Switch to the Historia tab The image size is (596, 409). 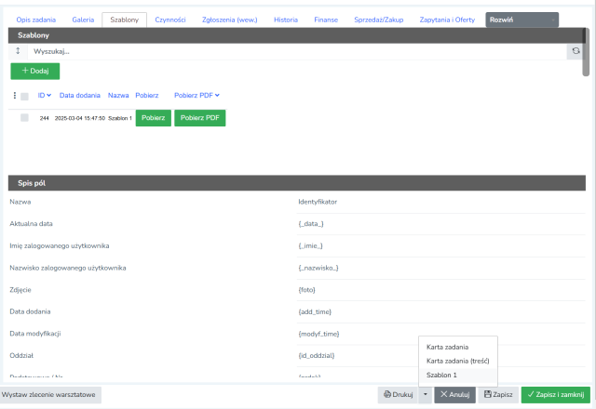pos(286,20)
